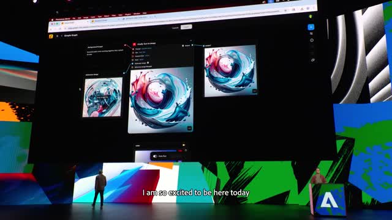Click the small corner button on the output image

pos(255,91)
